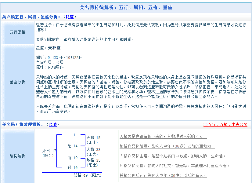Viewport: 252px width, 183px height.
Task: Click the 总格又称后运 explanation link
Action: click(163, 175)
